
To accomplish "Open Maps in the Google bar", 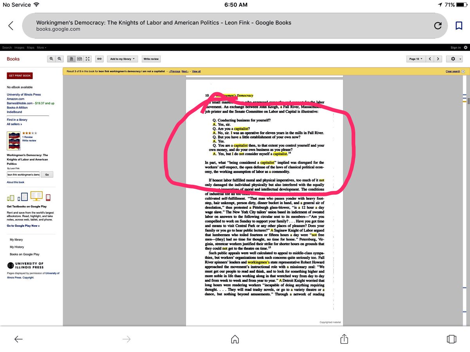I will pos(31,48).
